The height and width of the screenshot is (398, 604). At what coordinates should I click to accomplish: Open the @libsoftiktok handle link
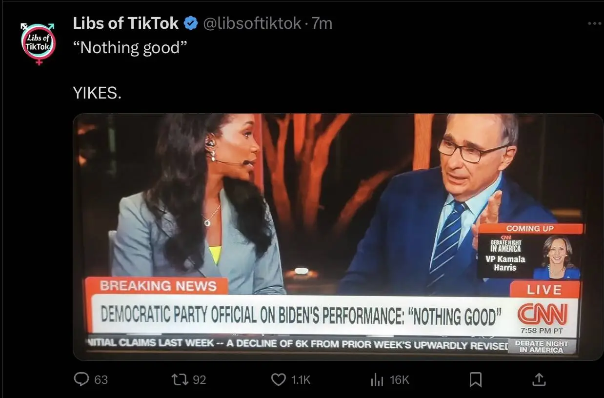tap(252, 23)
